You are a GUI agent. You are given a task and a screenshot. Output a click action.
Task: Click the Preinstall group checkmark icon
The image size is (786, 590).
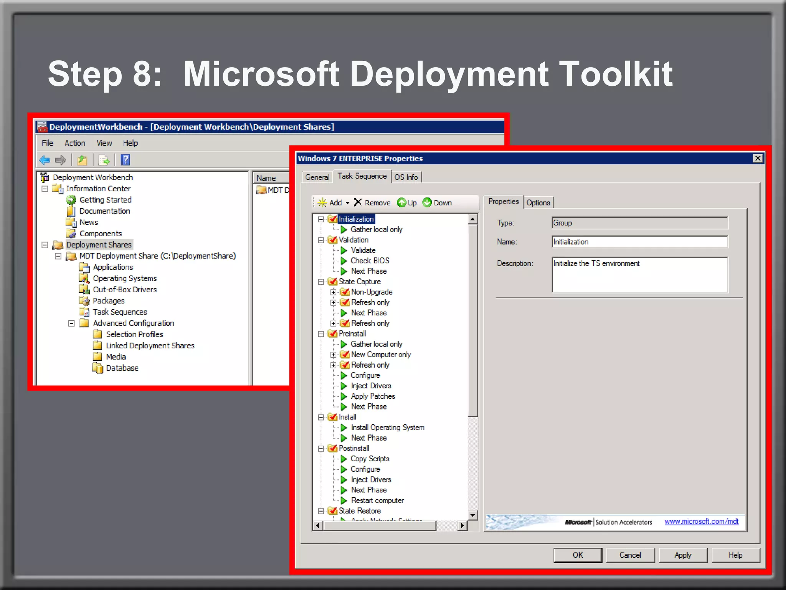pyautogui.click(x=332, y=334)
